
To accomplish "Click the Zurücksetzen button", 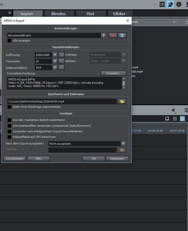I will coord(14,158).
